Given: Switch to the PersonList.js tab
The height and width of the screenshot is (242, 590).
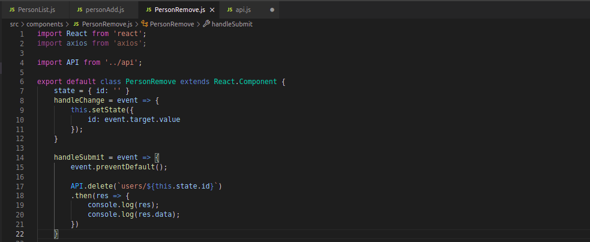Looking at the screenshot, I should click(35, 10).
